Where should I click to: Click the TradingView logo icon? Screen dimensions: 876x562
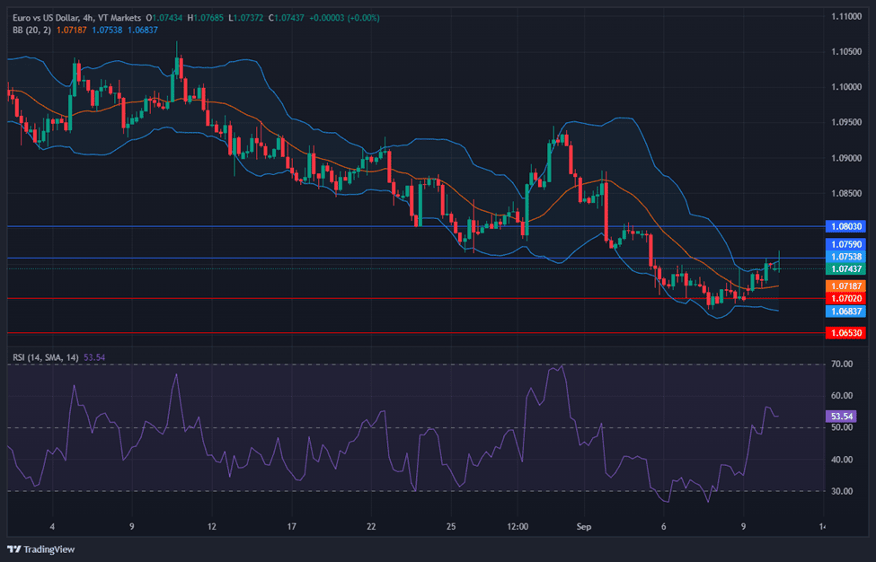(x=13, y=549)
